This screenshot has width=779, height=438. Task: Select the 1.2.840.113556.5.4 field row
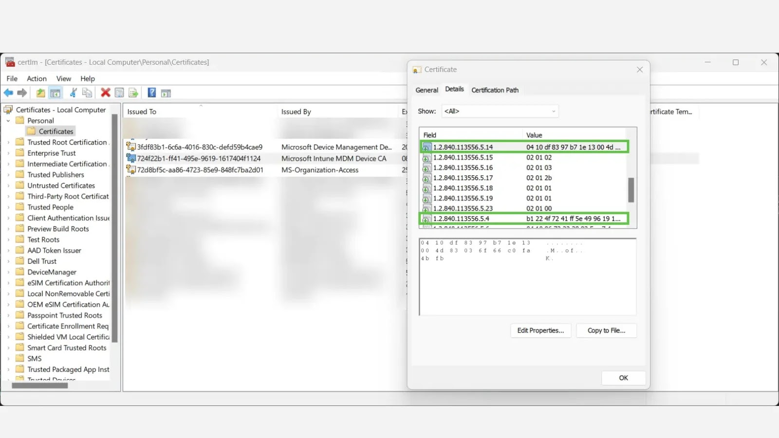[523, 219]
